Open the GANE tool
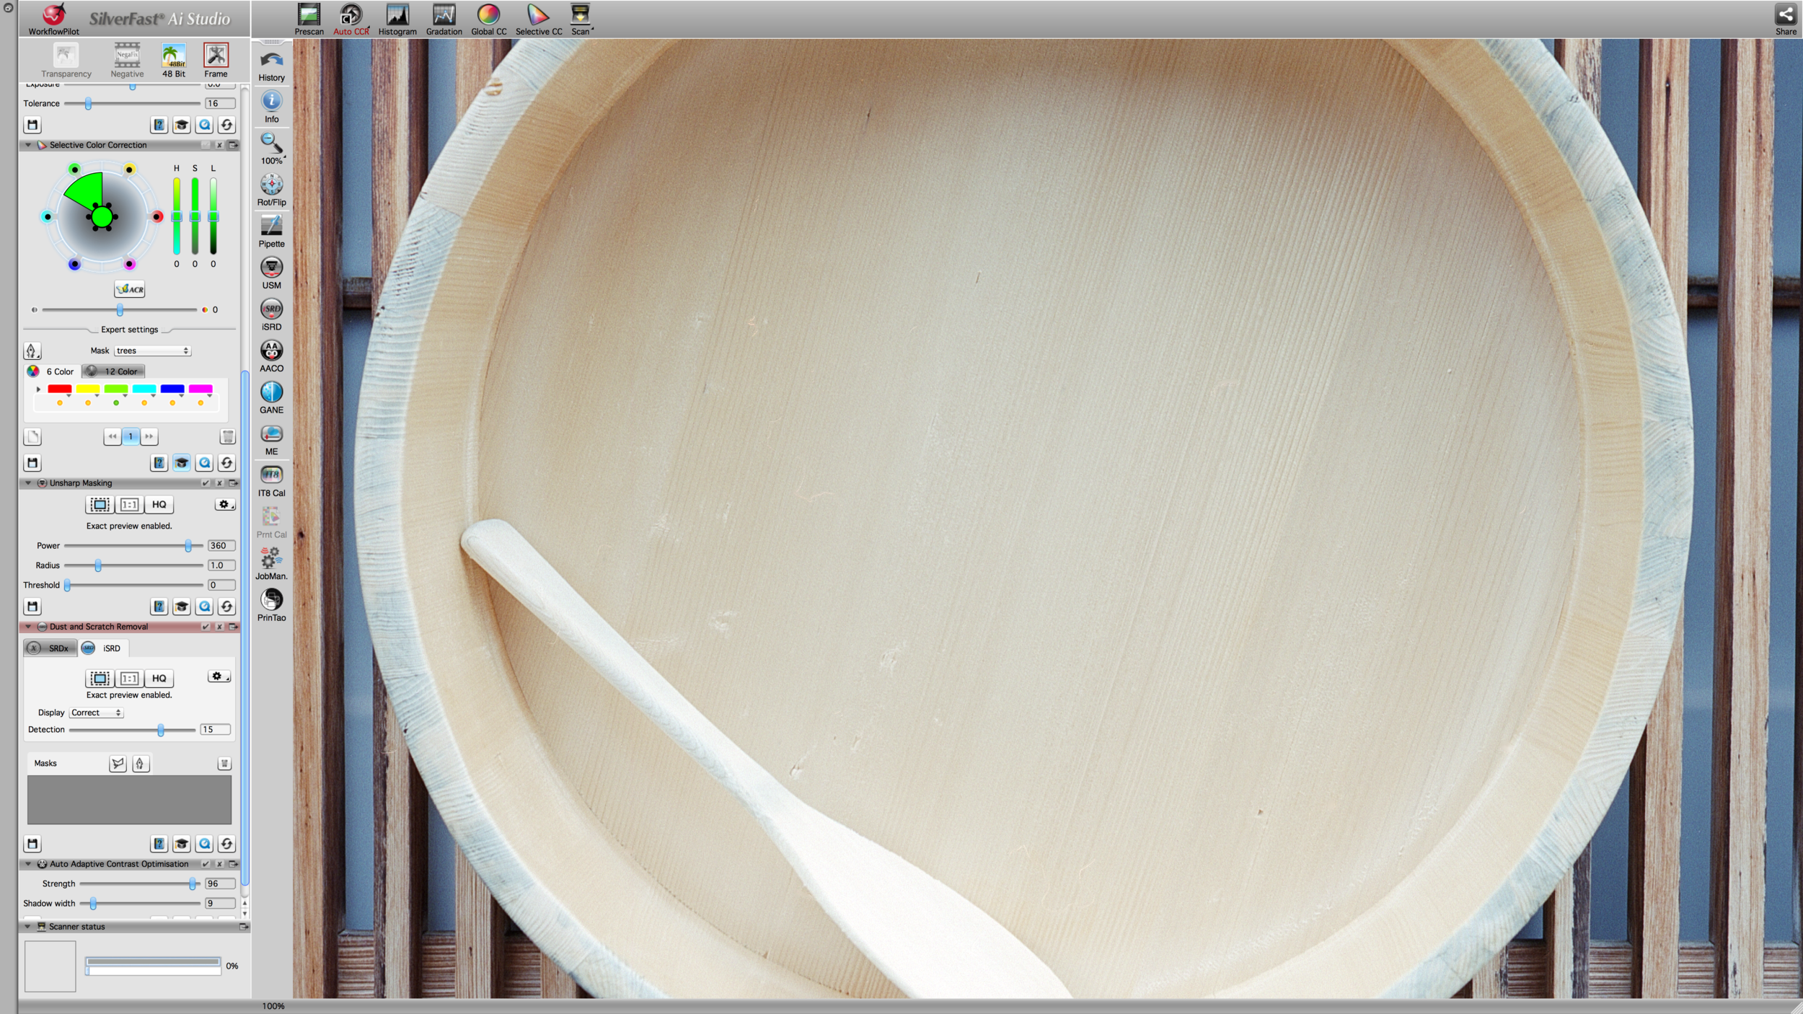The width and height of the screenshot is (1803, 1014). point(271,397)
